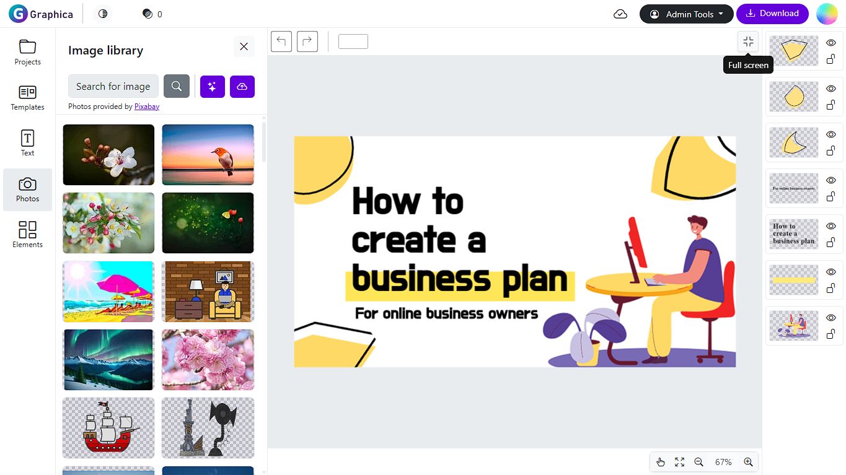Screen dimensions: 846x475
Task: Open the Pixabay link
Action: pos(147,107)
